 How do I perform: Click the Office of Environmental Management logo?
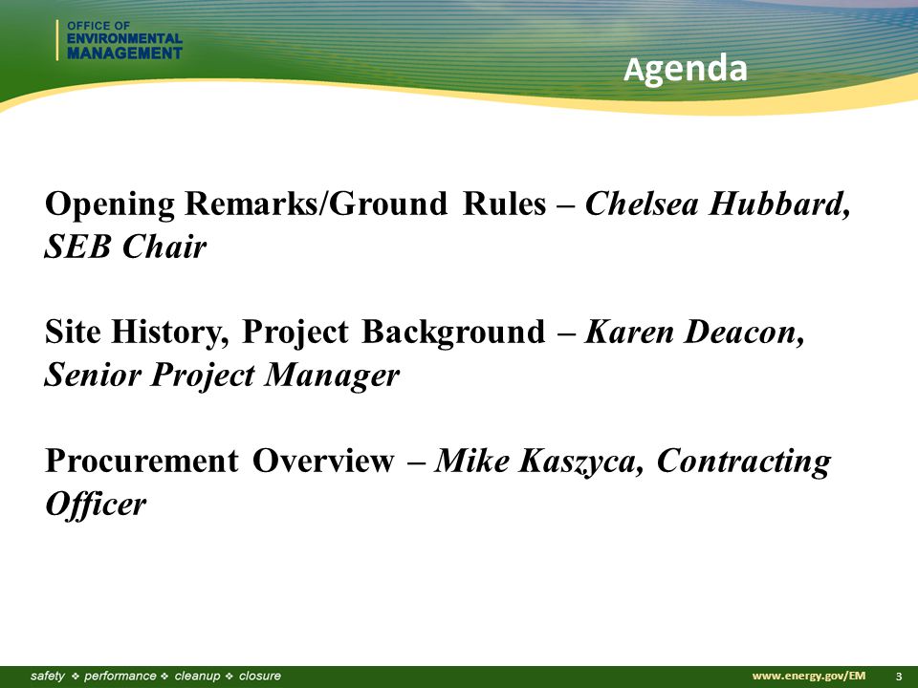coord(120,40)
